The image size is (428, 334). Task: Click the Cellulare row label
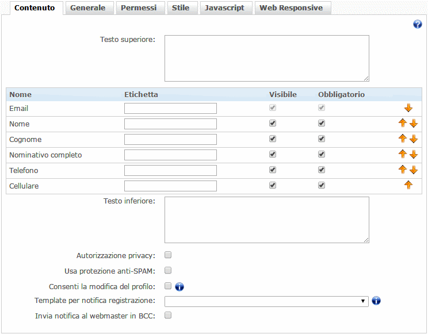24,186
